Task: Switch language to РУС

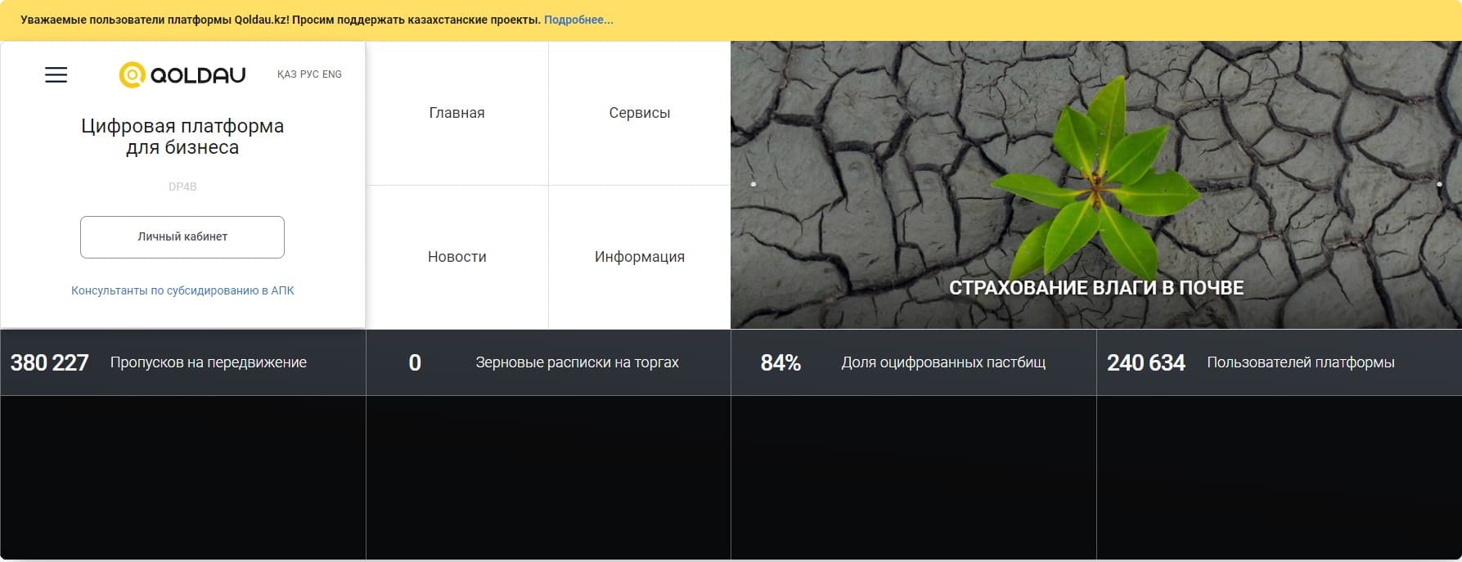Action: [309, 74]
